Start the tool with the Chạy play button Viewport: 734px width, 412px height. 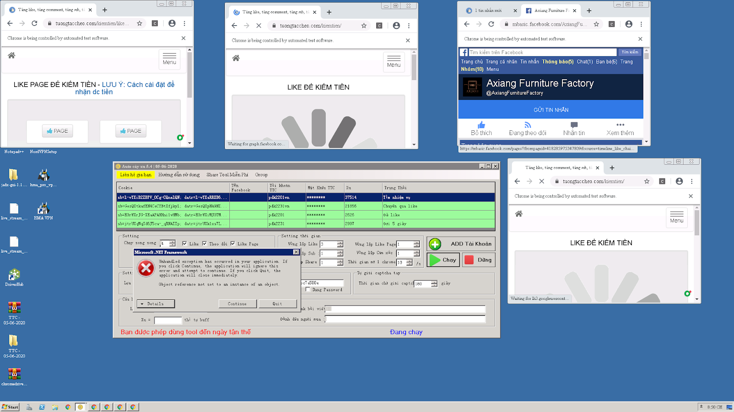(x=443, y=260)
